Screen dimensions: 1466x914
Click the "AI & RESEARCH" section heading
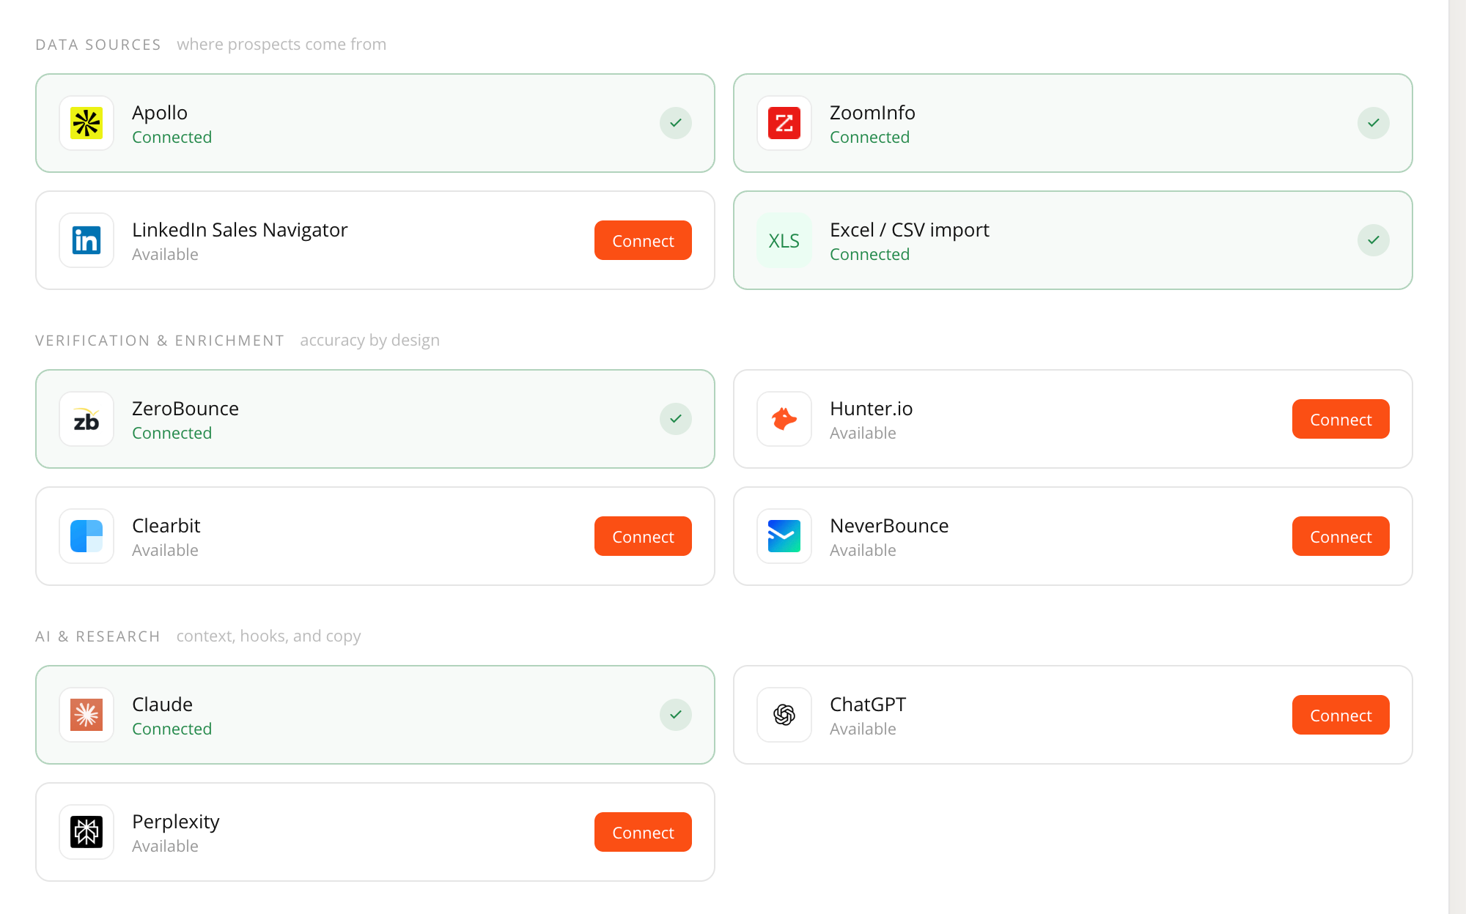point(97,636)
